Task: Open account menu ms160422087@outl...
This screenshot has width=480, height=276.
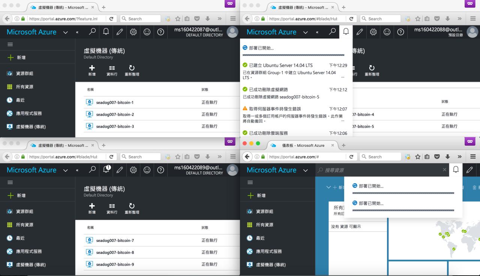Action: point(206,32)
